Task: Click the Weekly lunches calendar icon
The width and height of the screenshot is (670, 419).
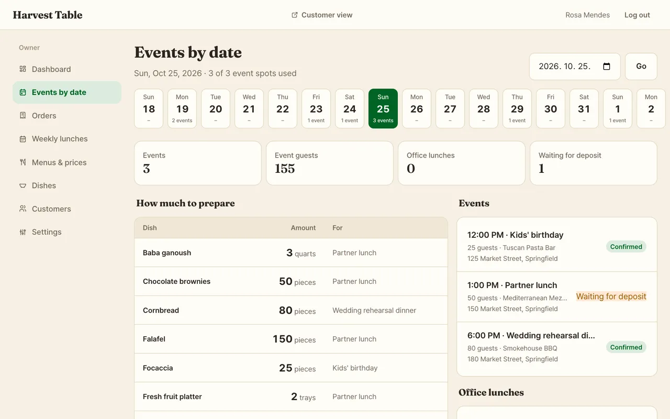Action: [23, 139]
